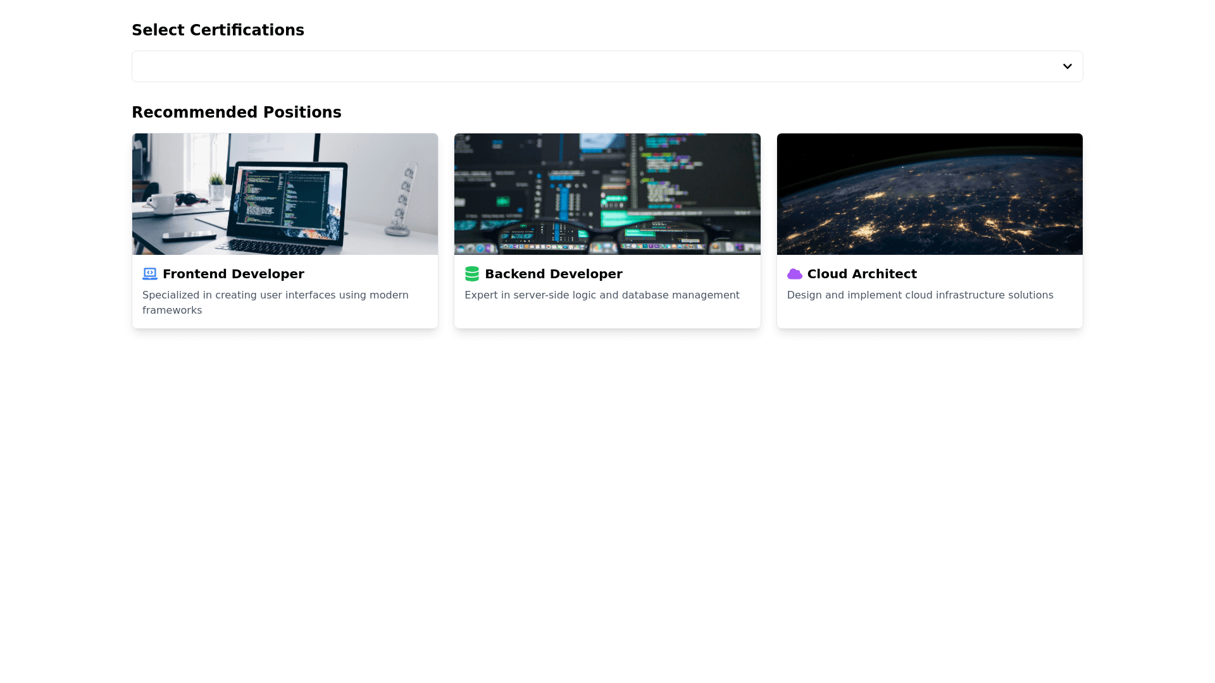
Task: Click the purple cloud icon beside Cloud Architect
Action: [x=794, y=274]
